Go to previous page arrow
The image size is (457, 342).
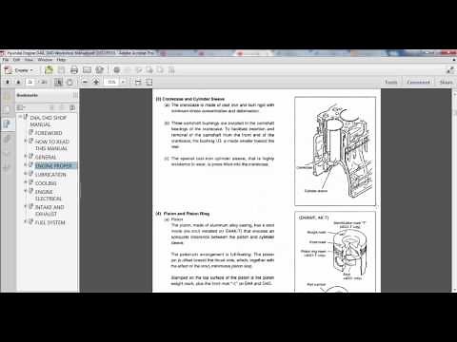8,82
